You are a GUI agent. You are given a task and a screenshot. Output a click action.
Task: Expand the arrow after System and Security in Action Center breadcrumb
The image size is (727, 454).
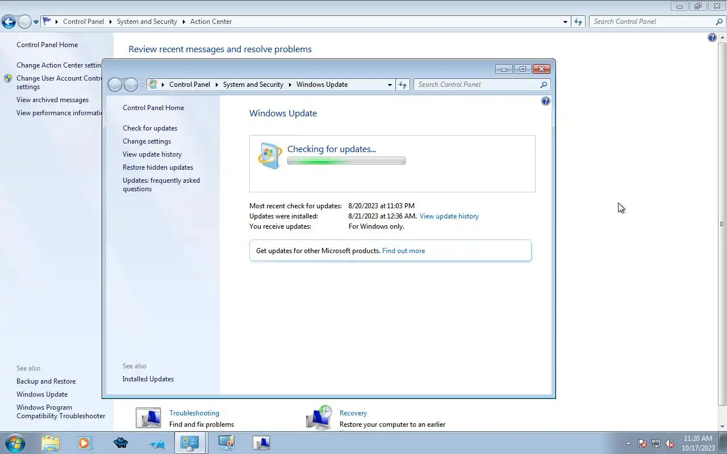183,22
